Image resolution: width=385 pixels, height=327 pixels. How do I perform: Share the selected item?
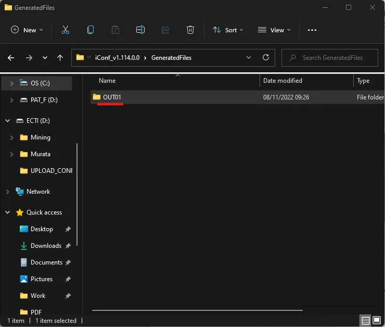pyautogui.click(x=165, y=30)
